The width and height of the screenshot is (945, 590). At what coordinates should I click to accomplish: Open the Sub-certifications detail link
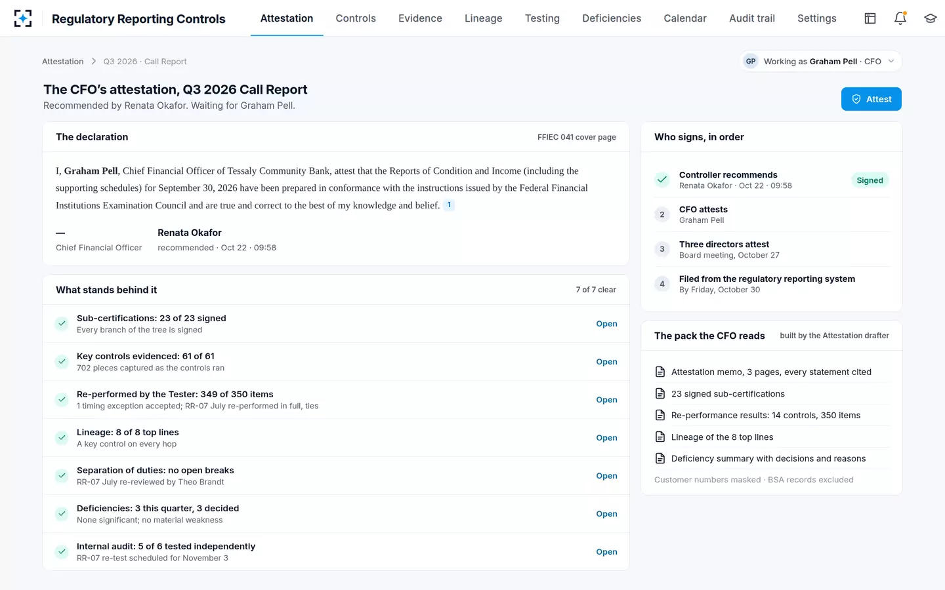click(606, 324)
